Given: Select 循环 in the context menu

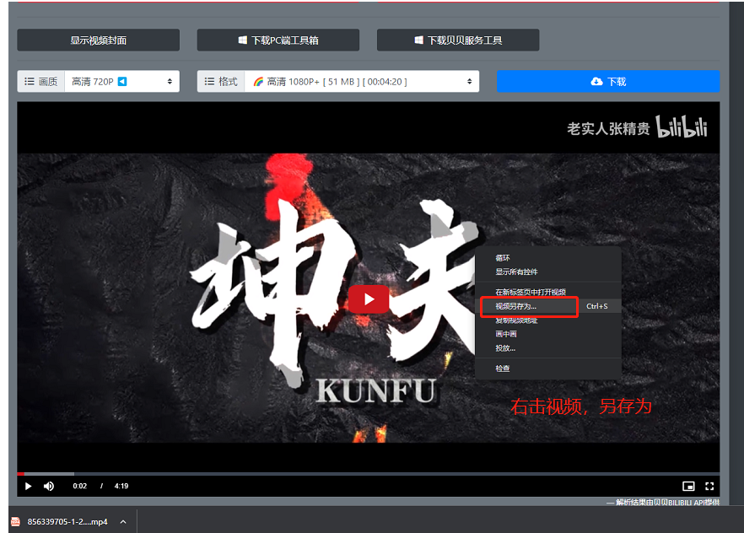Looking at the screenshot, I should tap(503, 258).
